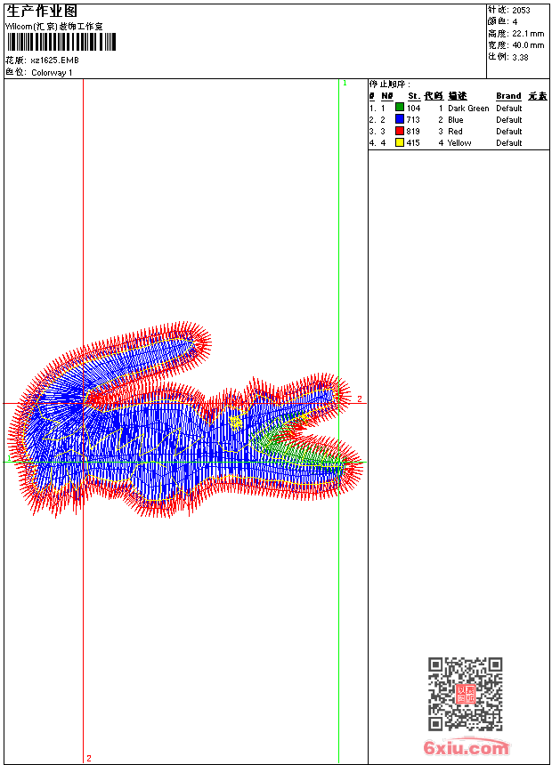552x765 pixels.
Task: Select the height value 22.1 mm
Action: tap(528, 34)
